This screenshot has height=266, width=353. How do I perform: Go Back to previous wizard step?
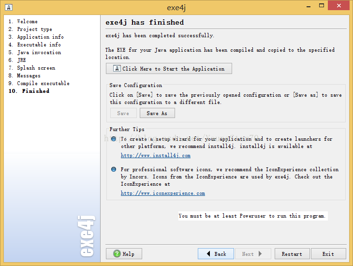coord(216,253)
